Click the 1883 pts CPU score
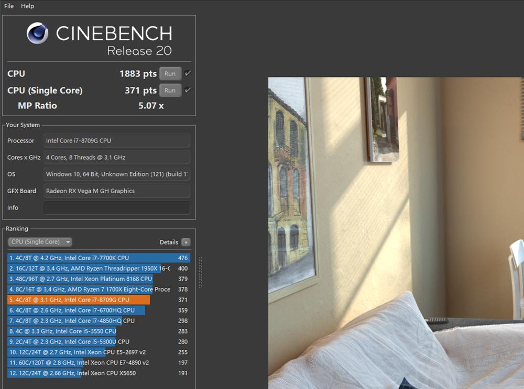 (138, 73)
